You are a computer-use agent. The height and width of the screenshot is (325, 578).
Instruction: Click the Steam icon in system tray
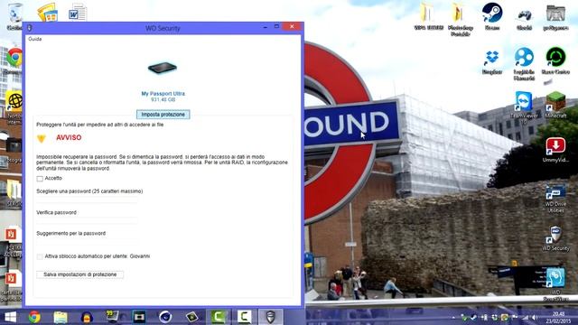[x=473, y=317]
